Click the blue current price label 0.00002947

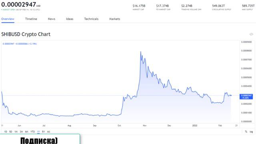tap(246, 96)
